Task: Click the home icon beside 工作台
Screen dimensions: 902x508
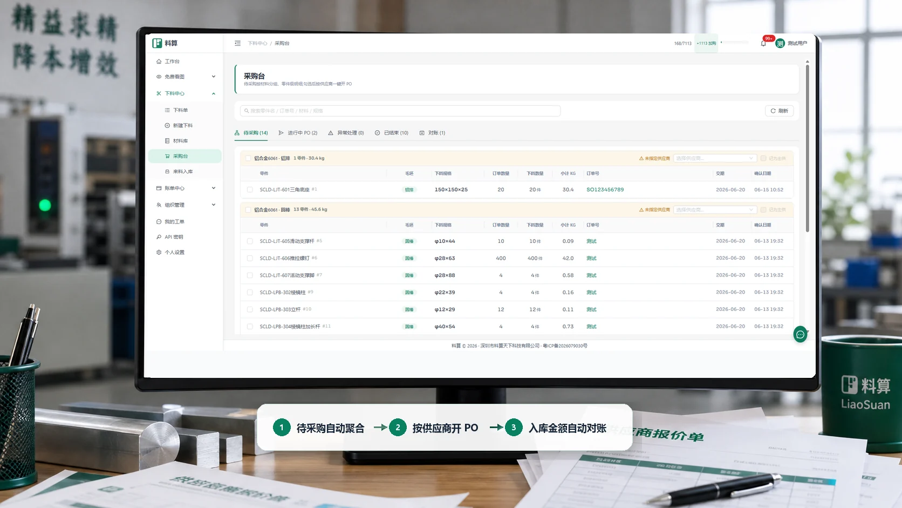Action: (x=159, y=62)
